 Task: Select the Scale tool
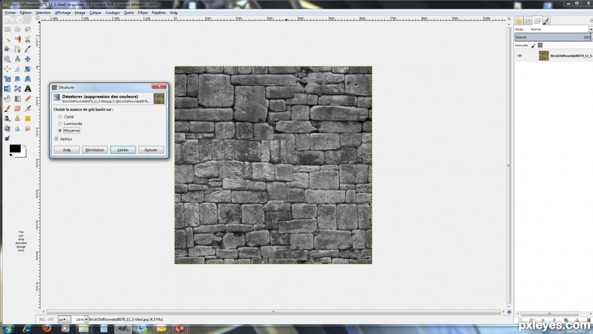coord(7,79)
